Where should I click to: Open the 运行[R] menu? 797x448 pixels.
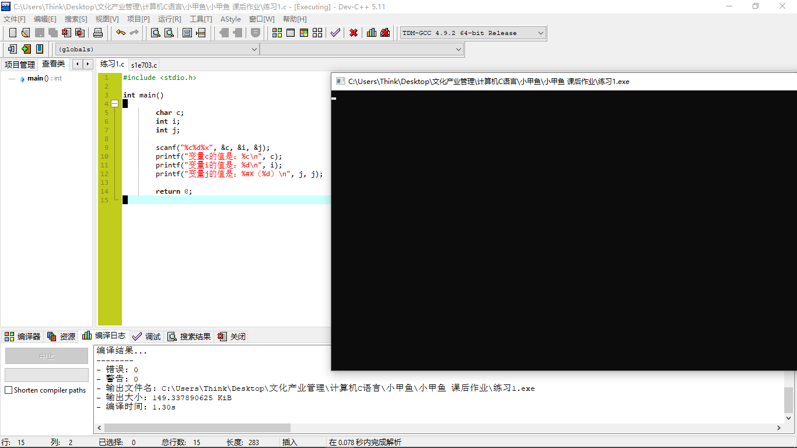(169, 19)
